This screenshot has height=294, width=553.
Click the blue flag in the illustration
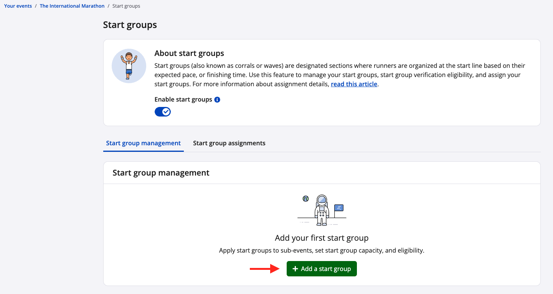(339, 208)
